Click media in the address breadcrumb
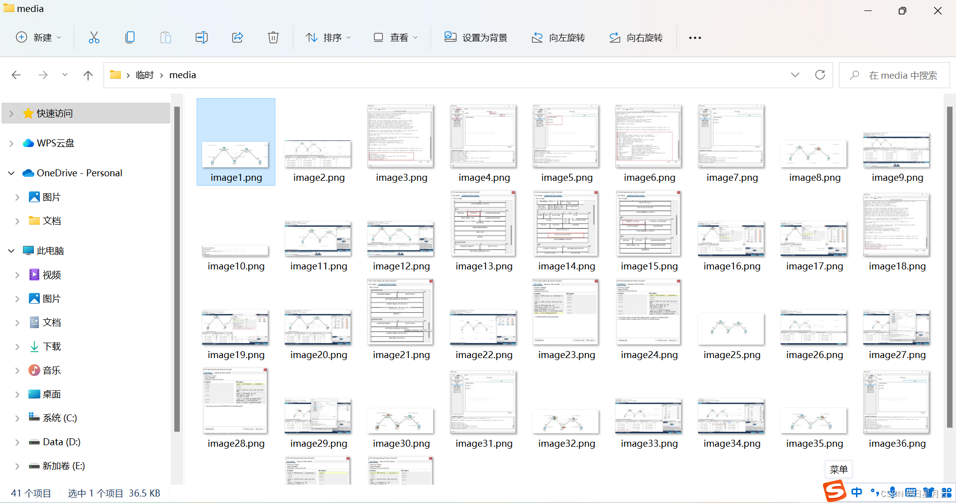Screen dimensions: 956x503 [x=183, y=75]
